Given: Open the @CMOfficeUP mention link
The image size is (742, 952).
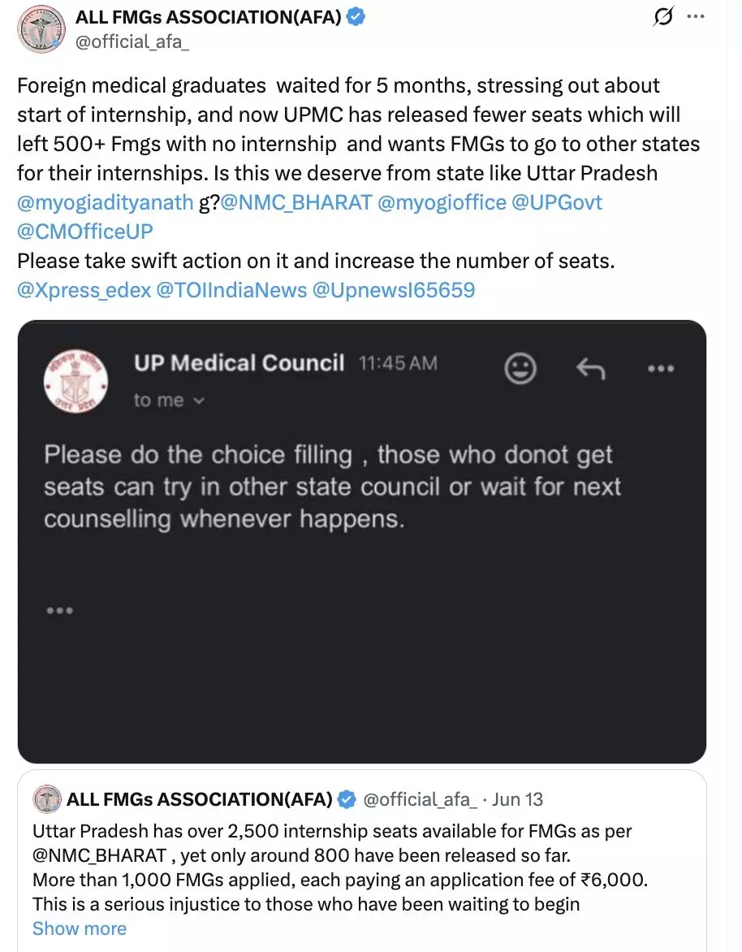Looking at the screenshot, I should [x=84, y=232].
